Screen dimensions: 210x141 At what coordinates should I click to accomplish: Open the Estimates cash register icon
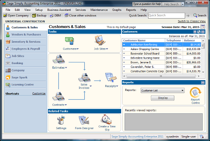point(59,59)
